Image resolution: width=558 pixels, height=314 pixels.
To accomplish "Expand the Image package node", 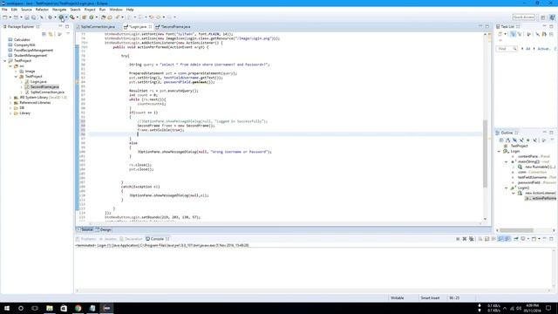I will (16, 72).
